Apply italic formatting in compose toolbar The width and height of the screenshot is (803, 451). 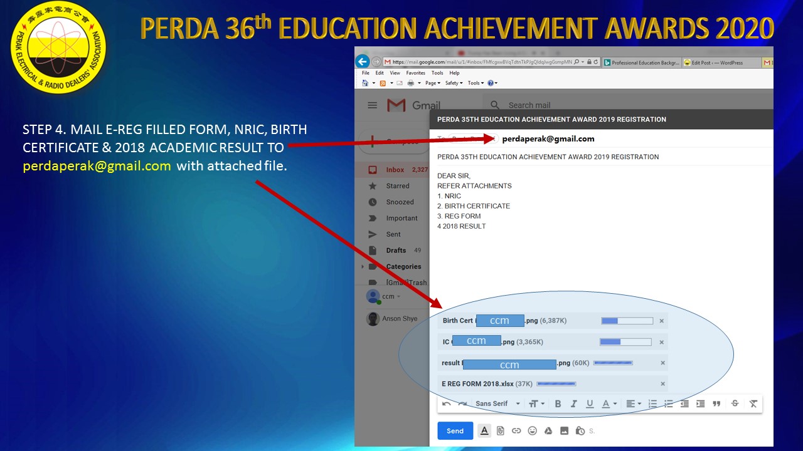[x=573, y=404]
